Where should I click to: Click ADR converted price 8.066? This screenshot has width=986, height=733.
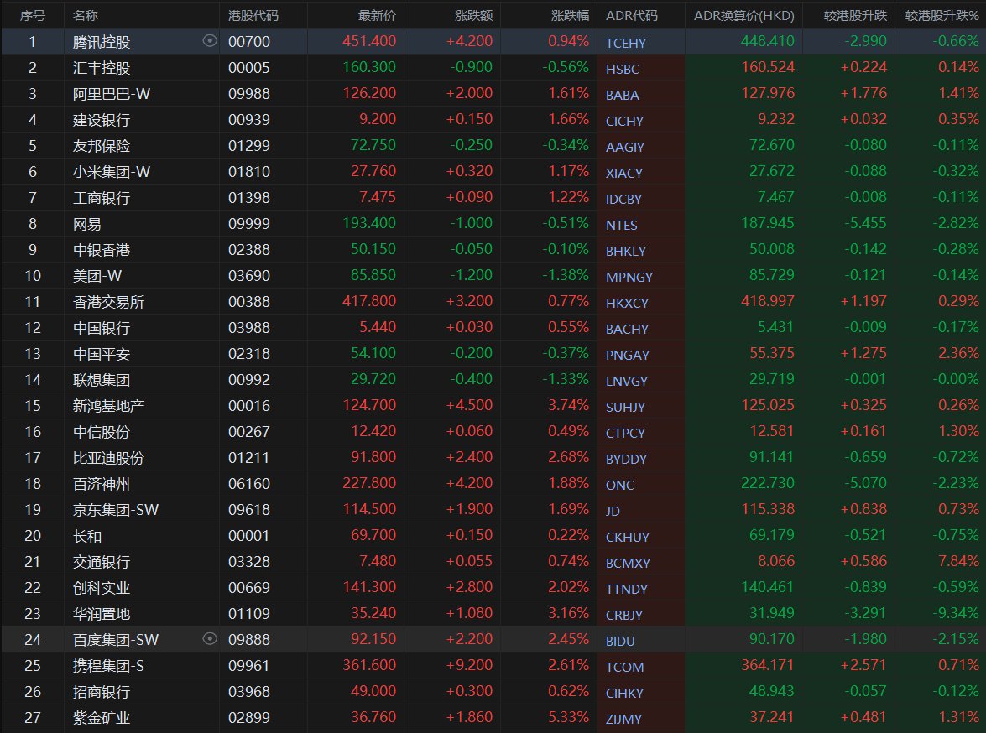pyautogui.click(x=776, y=561)
